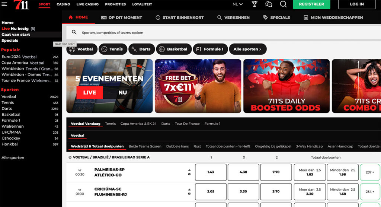
Task: Click Home in the left sidebar
Action: (7, 23)
